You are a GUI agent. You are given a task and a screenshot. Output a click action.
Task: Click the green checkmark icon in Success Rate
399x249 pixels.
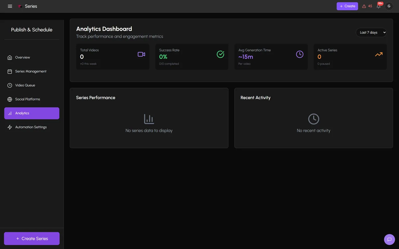(x=221, y=54)
